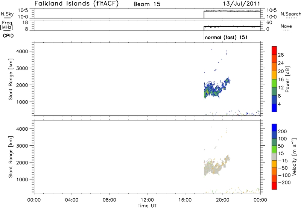This screenshot has height=208, width=301.
Task: Click the "Velocity [m s-1]" colorbar title
Action: pyautogui.click(x=294, y=157)
